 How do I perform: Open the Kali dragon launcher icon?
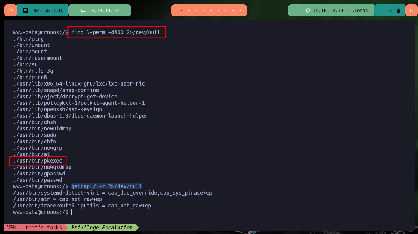click(x=11, y=10)
